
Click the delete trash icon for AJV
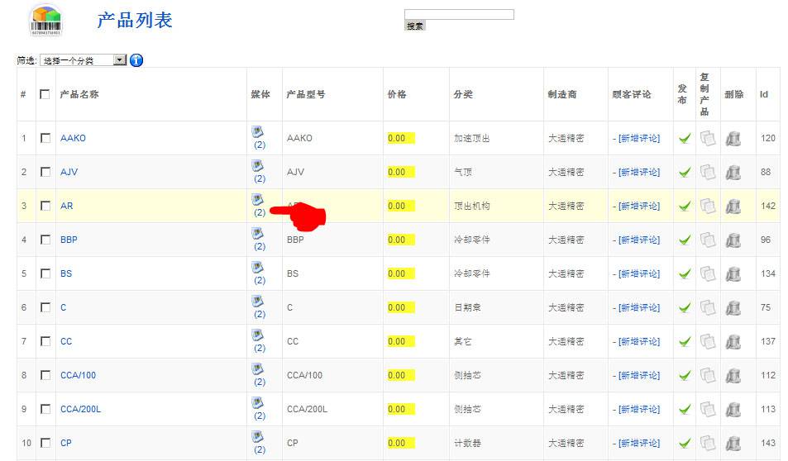click(x=733, y=172)
